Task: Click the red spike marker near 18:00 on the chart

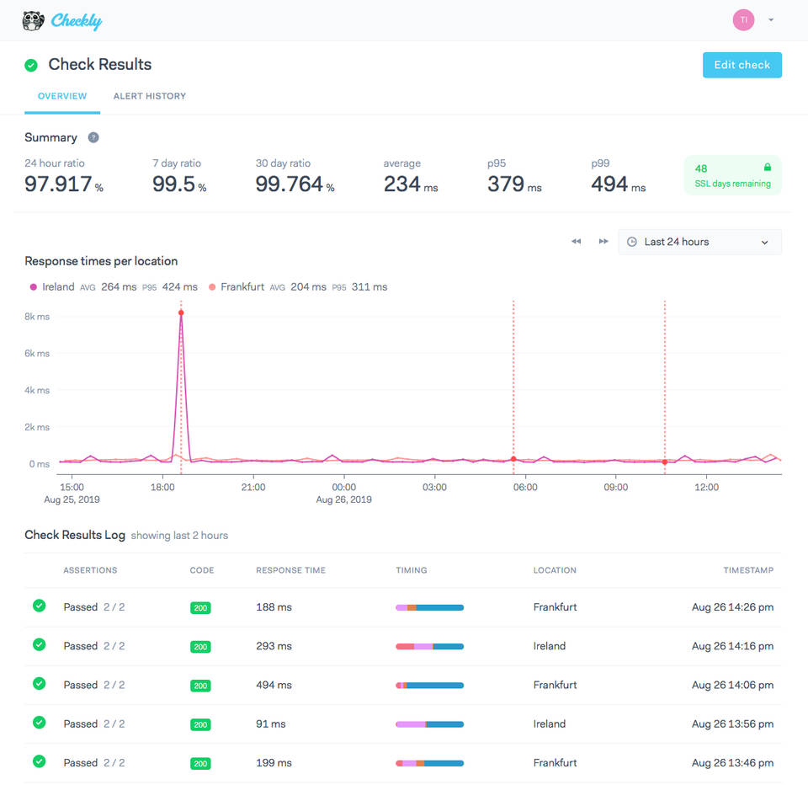Action: click(x=180, y=312)
